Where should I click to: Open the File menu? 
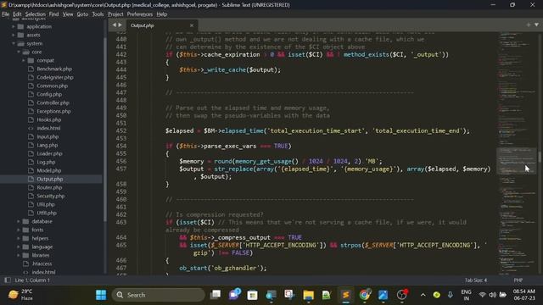tap(6, 14)
